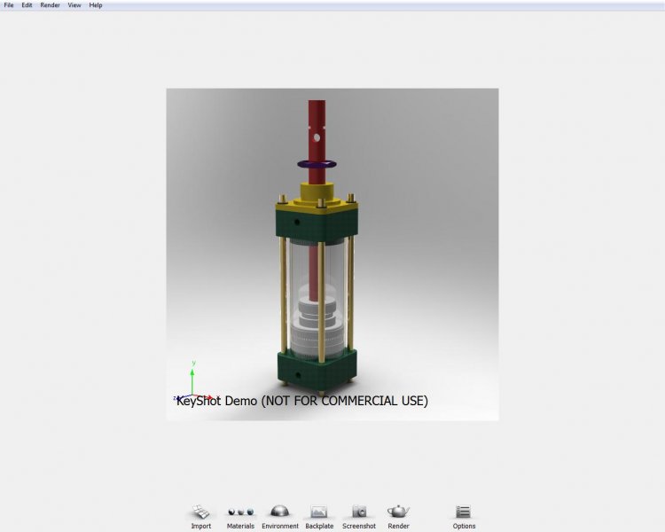The width and height of the screenshot is (665, 532).
Task: Open the Help menu
Action: [x=96, y=5]
